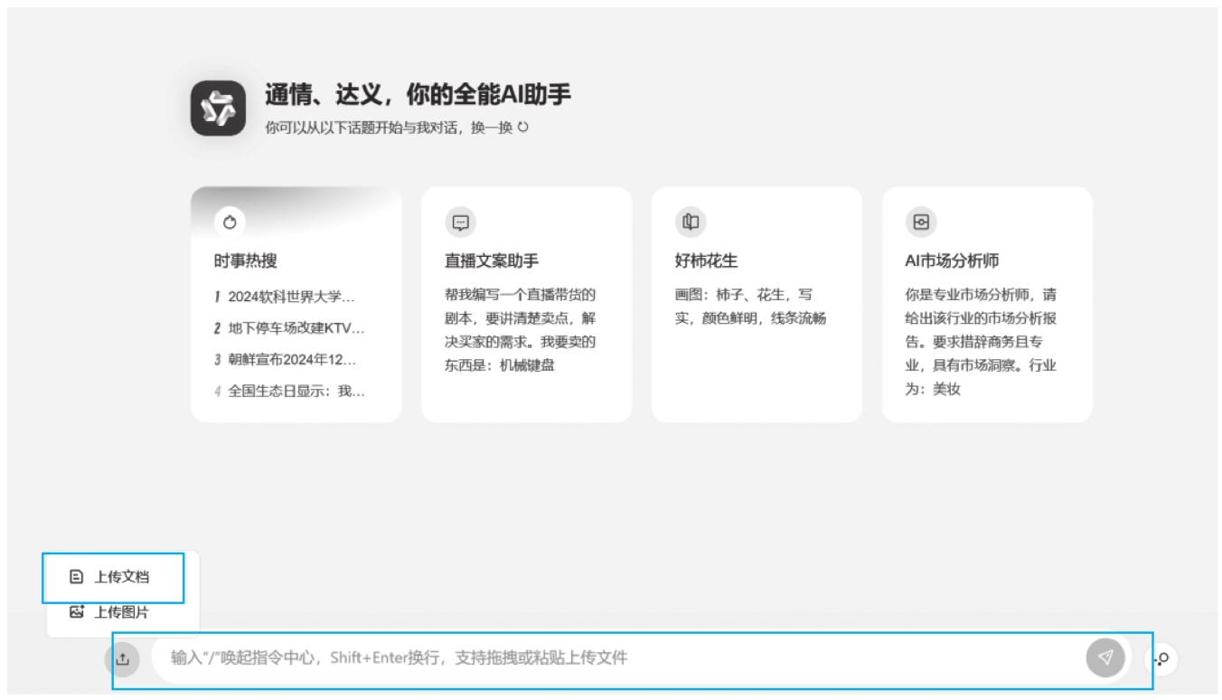Screen dimensions: 1222x700
Task: Focus the message input field
Action: point(615,658)
